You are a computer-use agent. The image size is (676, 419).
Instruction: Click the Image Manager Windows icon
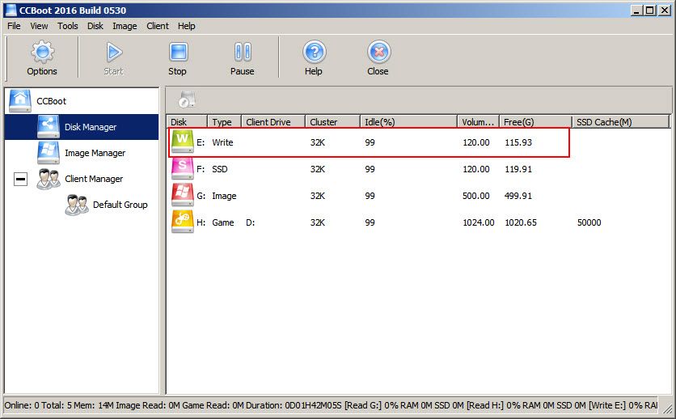point(48,153)
